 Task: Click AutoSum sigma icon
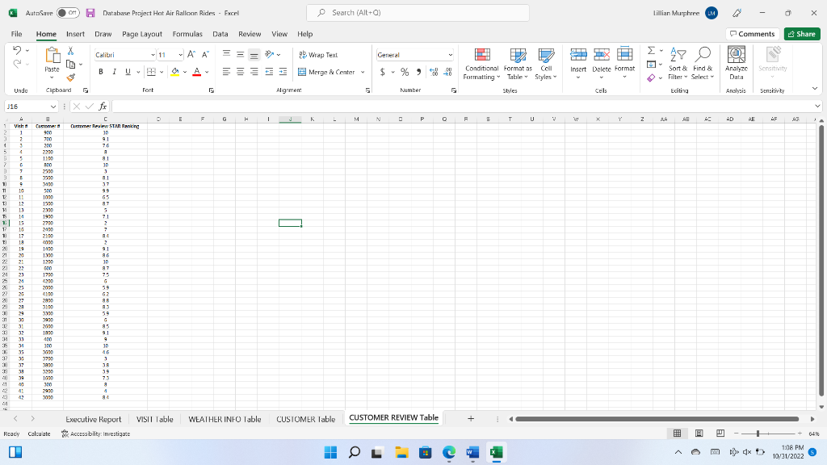pos(652,51)
